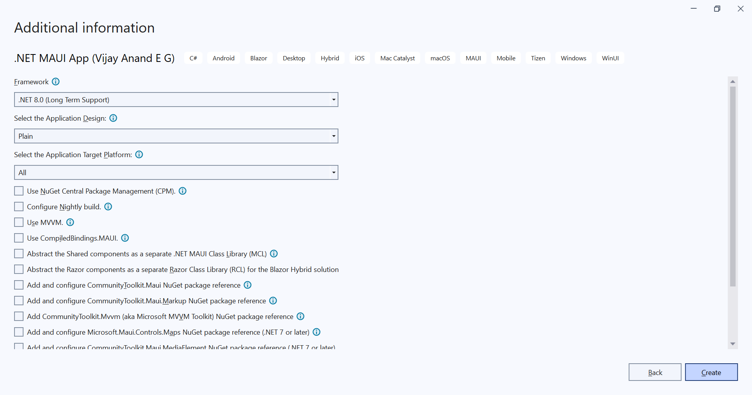Click the Create button
The image size is (752, 395).
coord(711,372)
